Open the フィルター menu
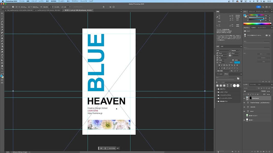This screenshot has width=273, height=153. click(61, 1)
